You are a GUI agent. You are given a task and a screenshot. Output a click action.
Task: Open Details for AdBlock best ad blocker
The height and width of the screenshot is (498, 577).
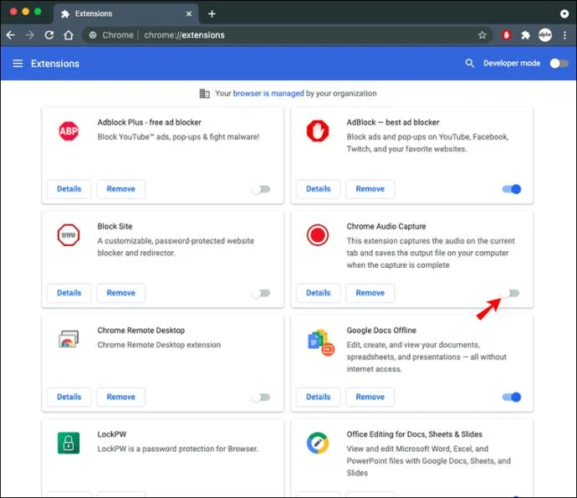coord(319,189)
